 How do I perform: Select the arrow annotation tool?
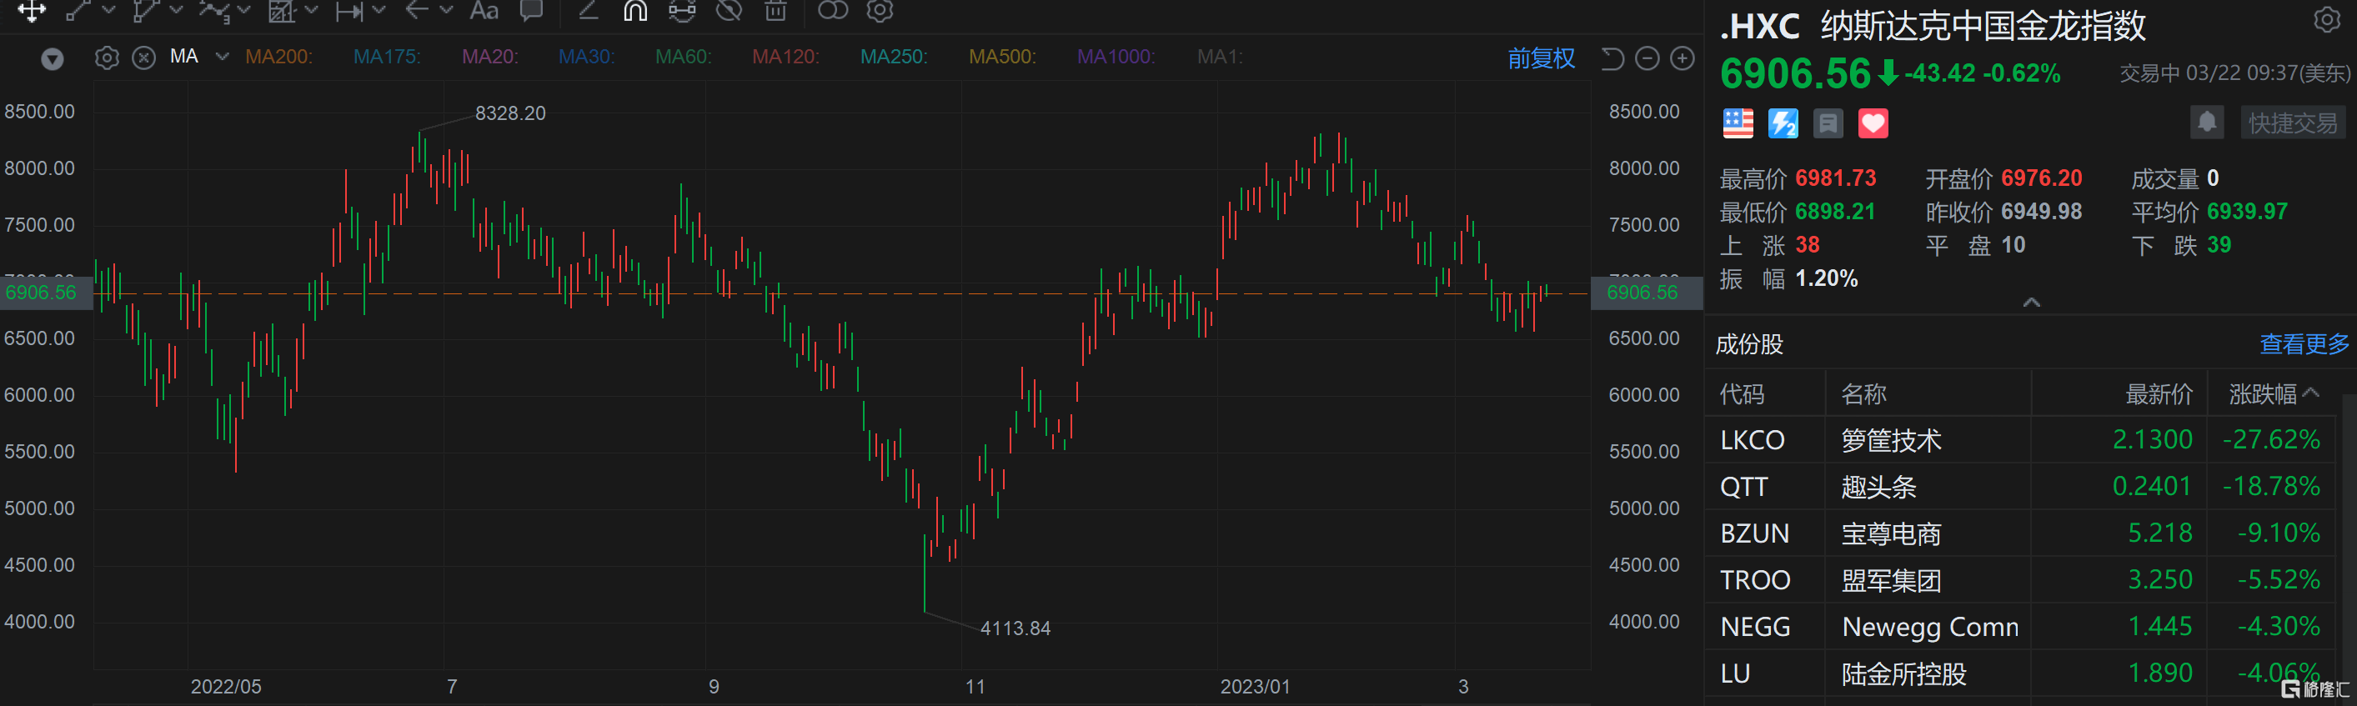[x=417, y=10]
